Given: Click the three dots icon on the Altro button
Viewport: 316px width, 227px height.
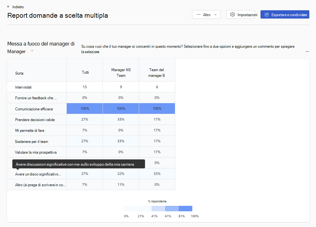Looking at the screenshot, I should pyautogui.click(x=199, y=15).
